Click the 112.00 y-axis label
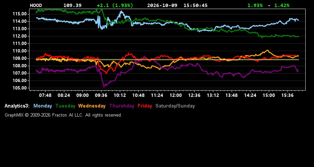This screenshot has width=314, height=167. pos(20,36)
